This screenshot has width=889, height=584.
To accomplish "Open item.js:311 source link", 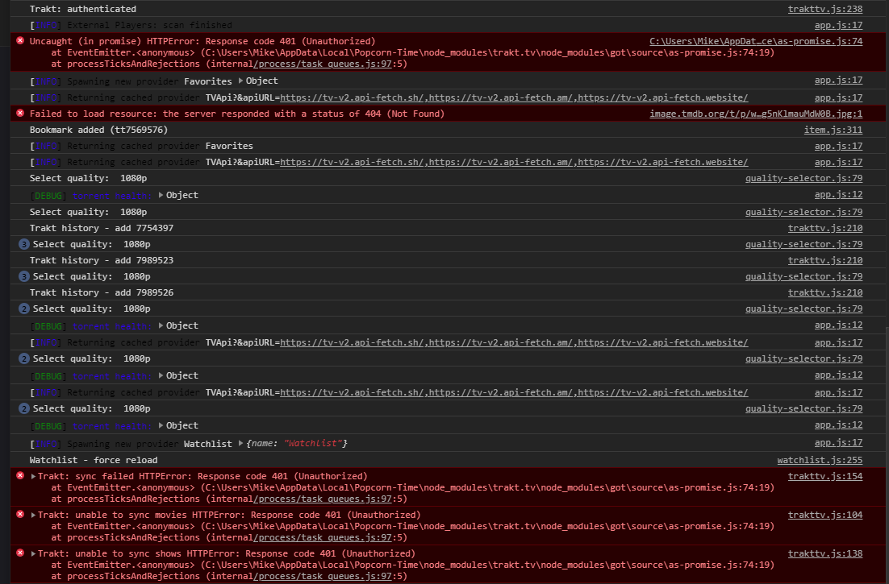I will pyautogui.click(x=833, y=130).
